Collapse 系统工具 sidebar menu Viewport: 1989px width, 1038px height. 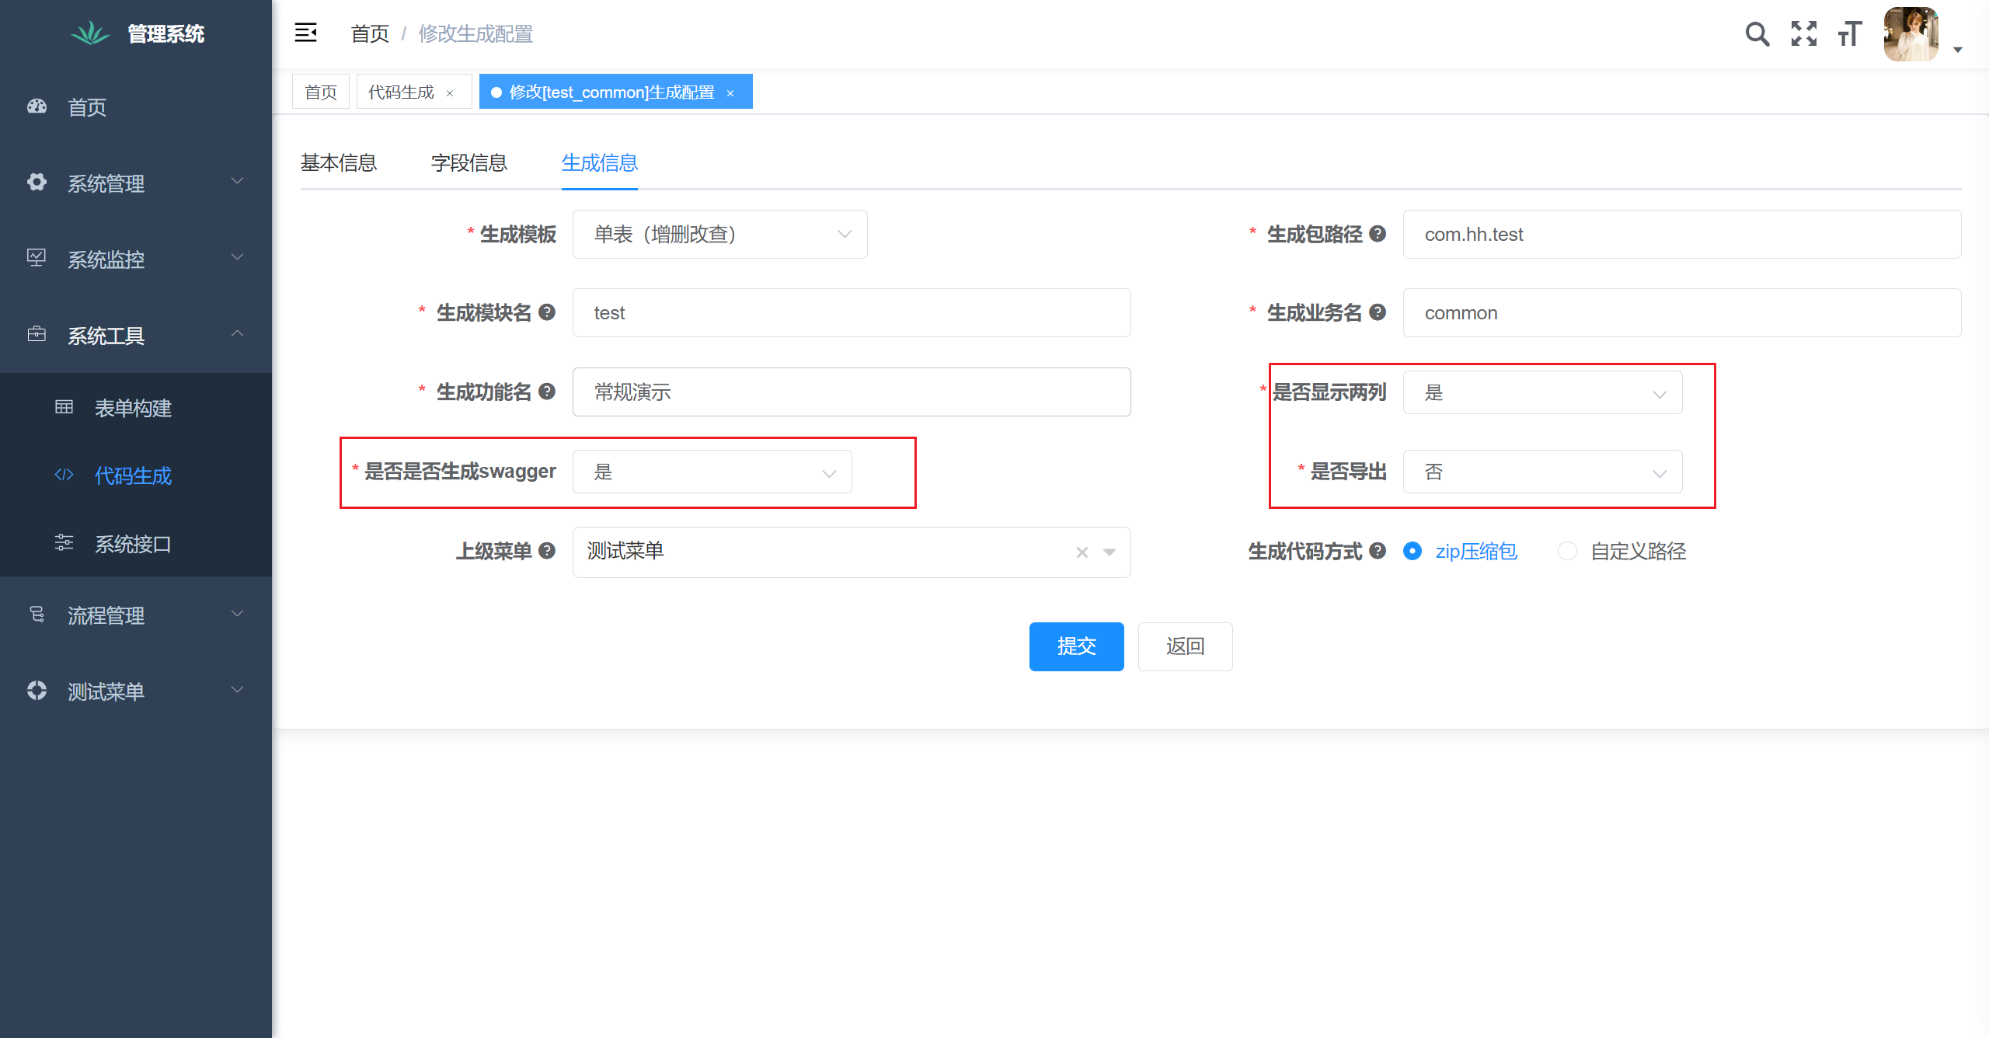point(136,335)
